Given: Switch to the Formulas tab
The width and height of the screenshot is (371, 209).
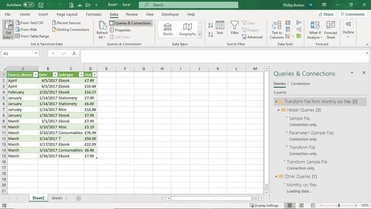Looking at the screenshot, I should [x=93, y=14].
